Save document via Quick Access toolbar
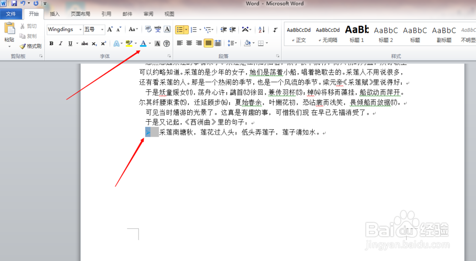This screenshot has width=476, height=261. click(14, 4)
